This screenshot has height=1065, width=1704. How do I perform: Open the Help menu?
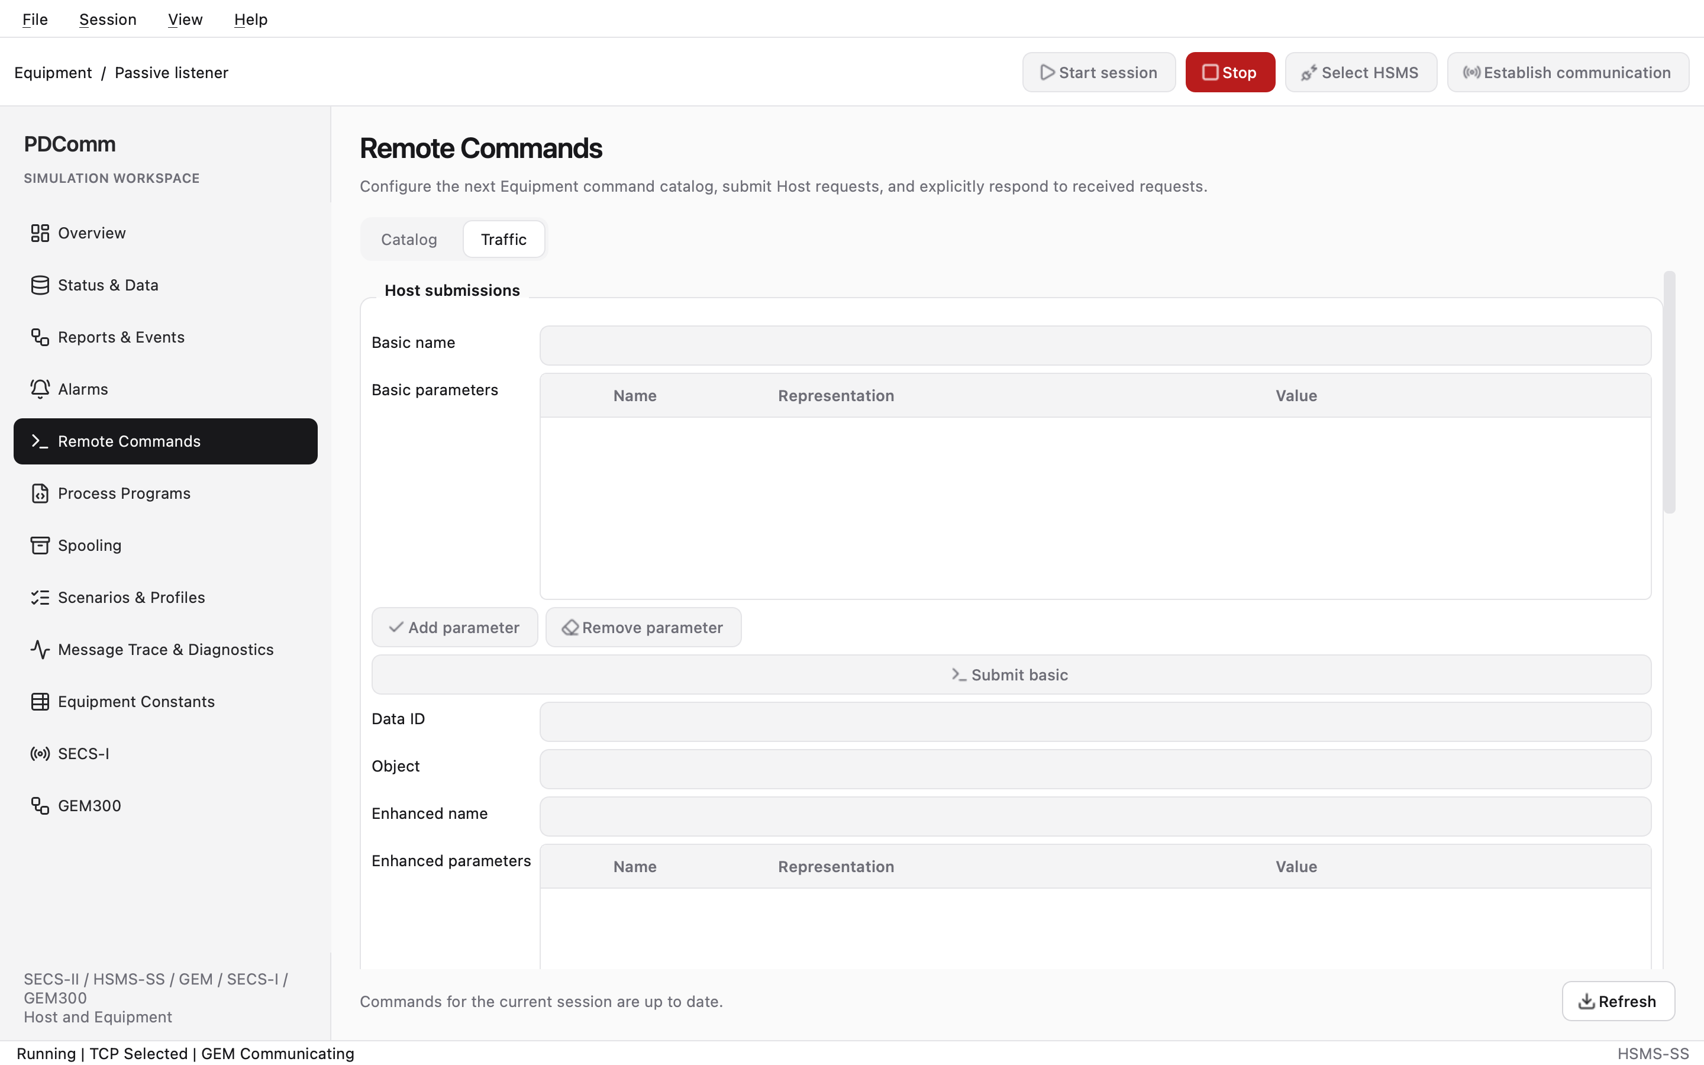[251, 20]
